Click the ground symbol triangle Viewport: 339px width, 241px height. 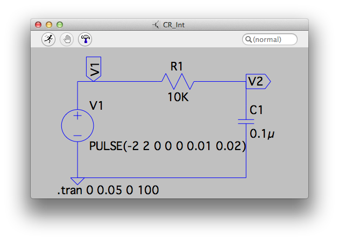point(77,181)
